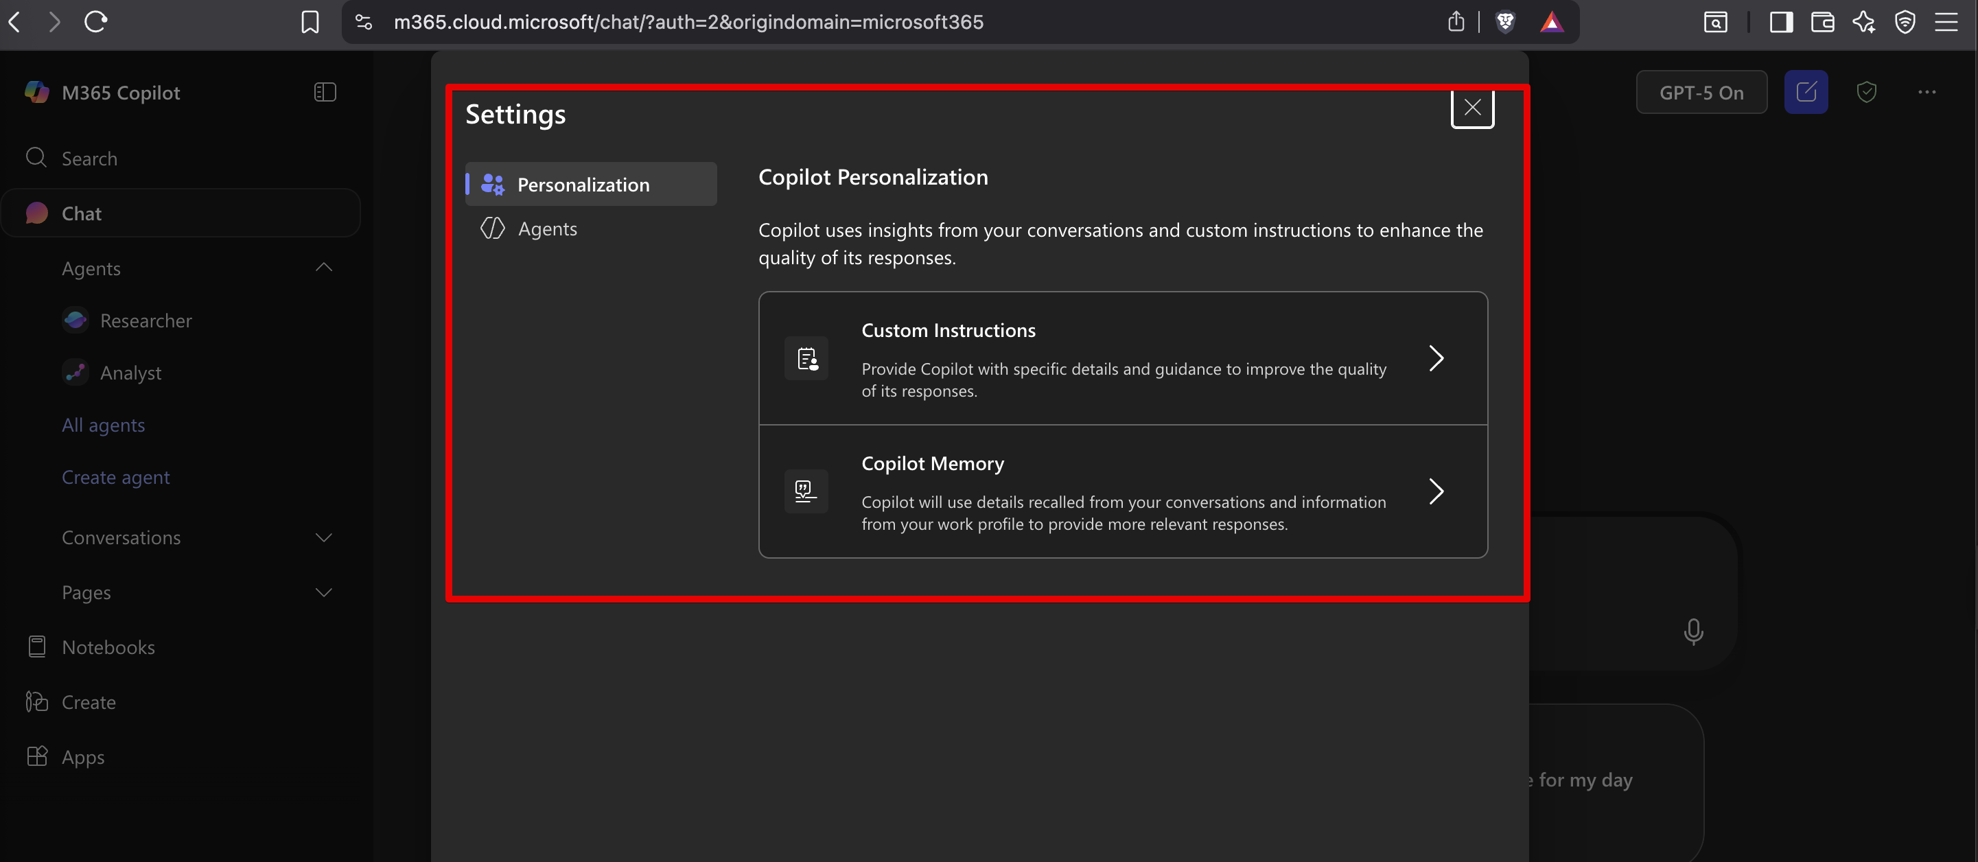Collapse the Agents section chevron
Viewport: 1978px width, 862px height.
[324, 267]
